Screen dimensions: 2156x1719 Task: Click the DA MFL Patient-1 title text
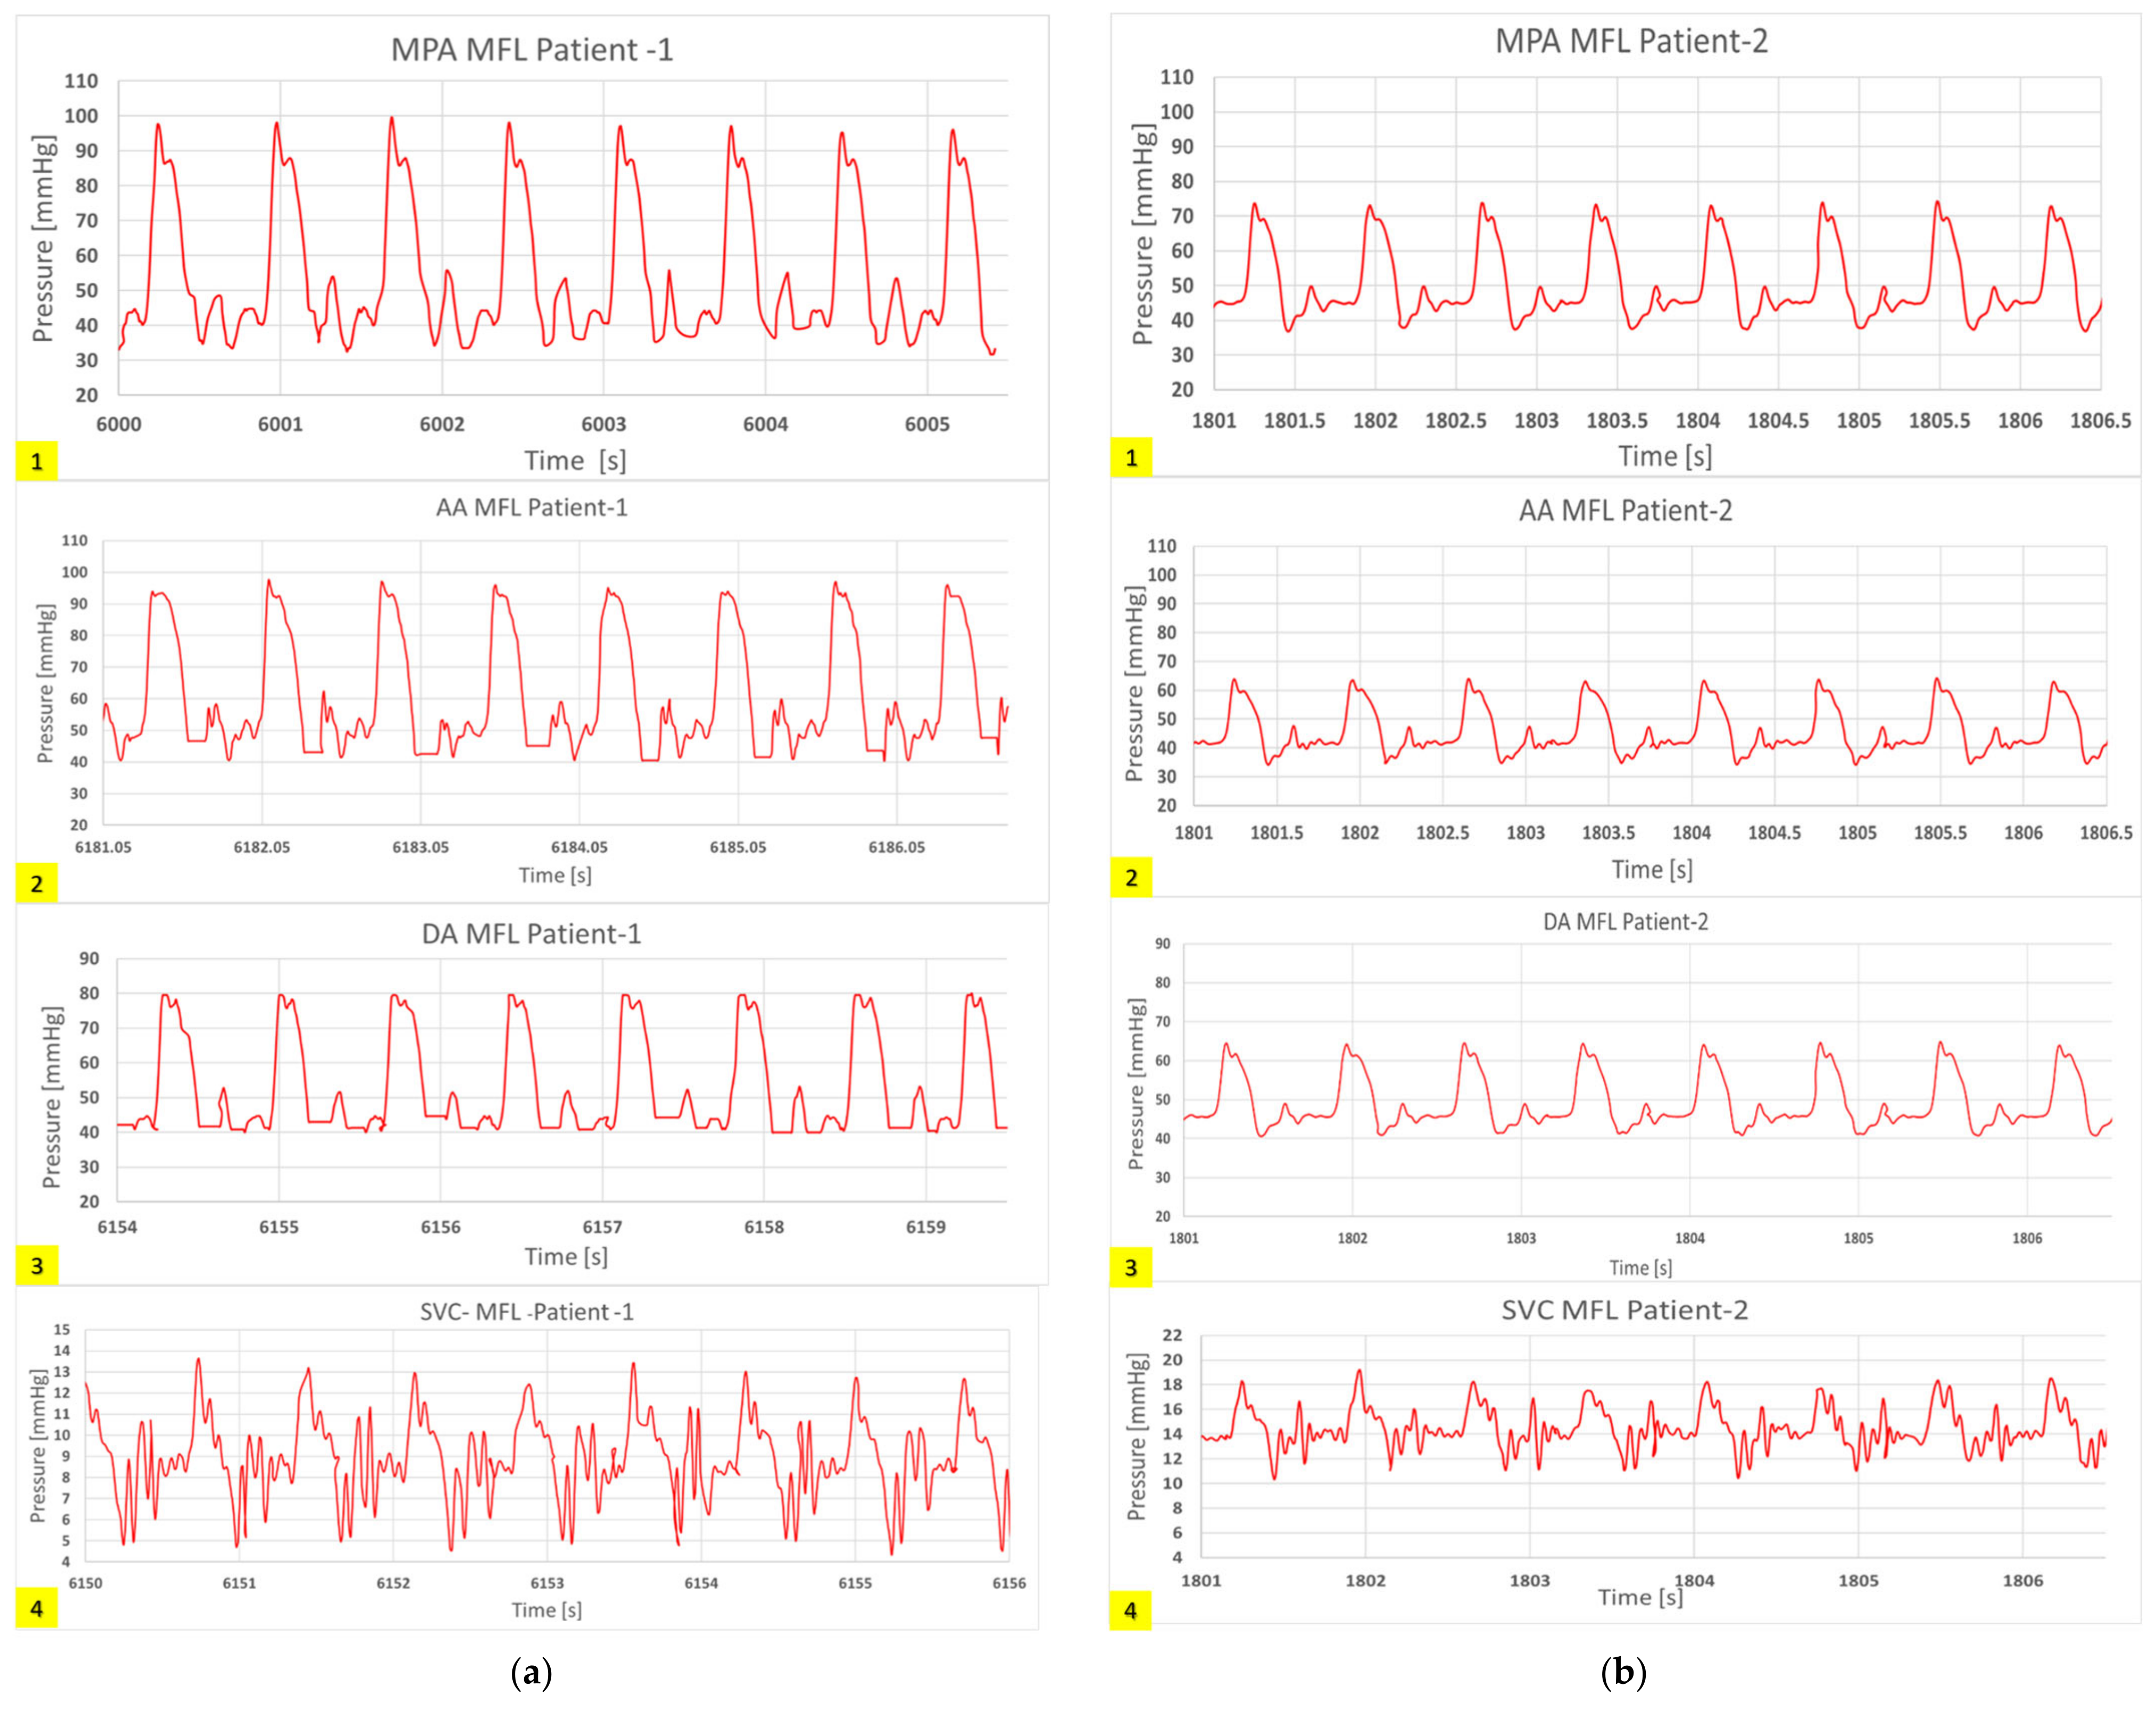click(531, 934)
